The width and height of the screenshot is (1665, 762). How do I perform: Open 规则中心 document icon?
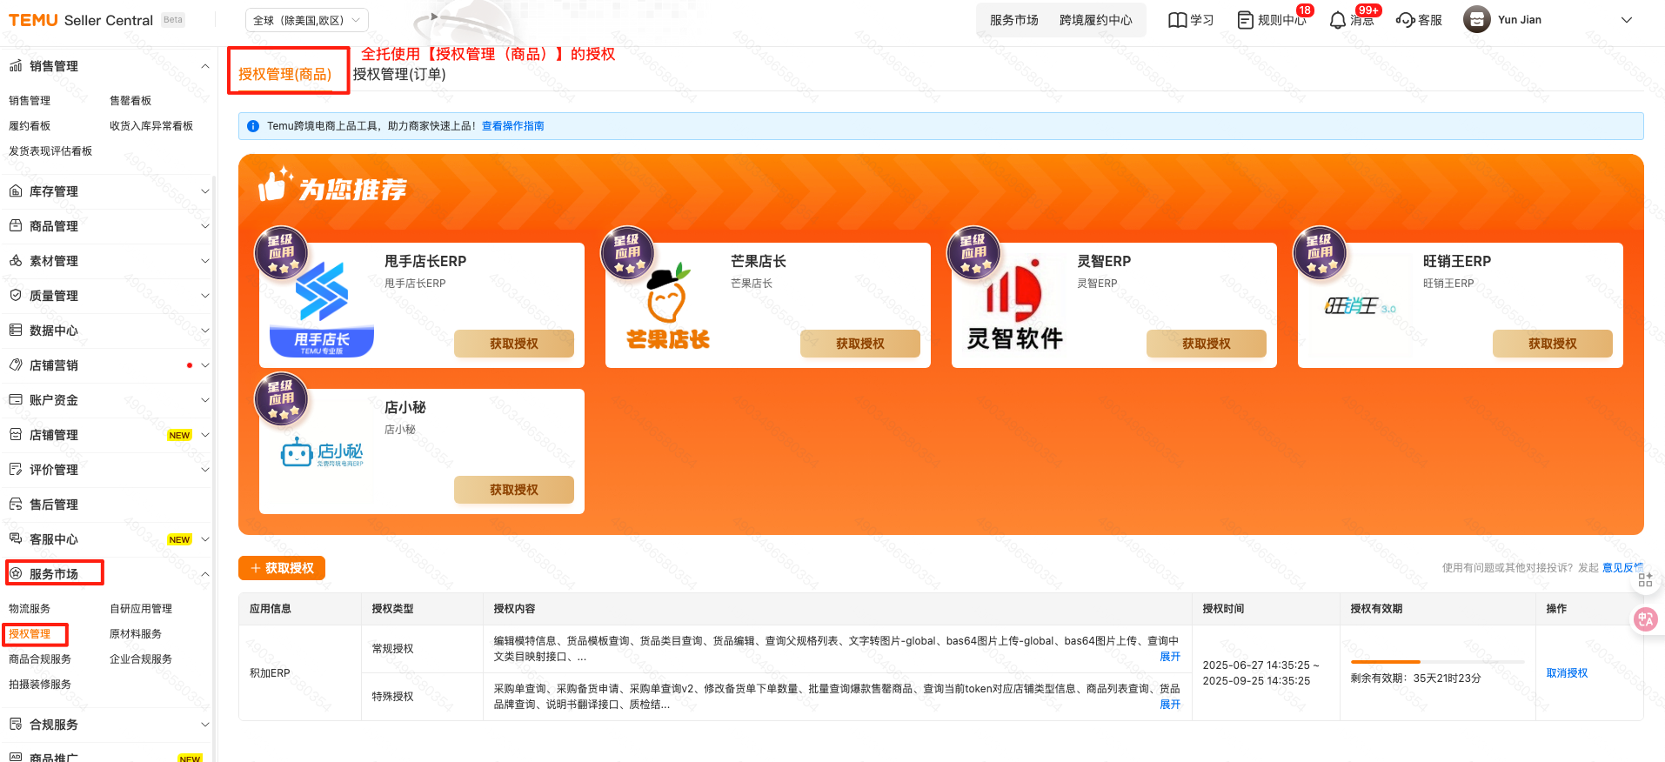click(1246, 20)
